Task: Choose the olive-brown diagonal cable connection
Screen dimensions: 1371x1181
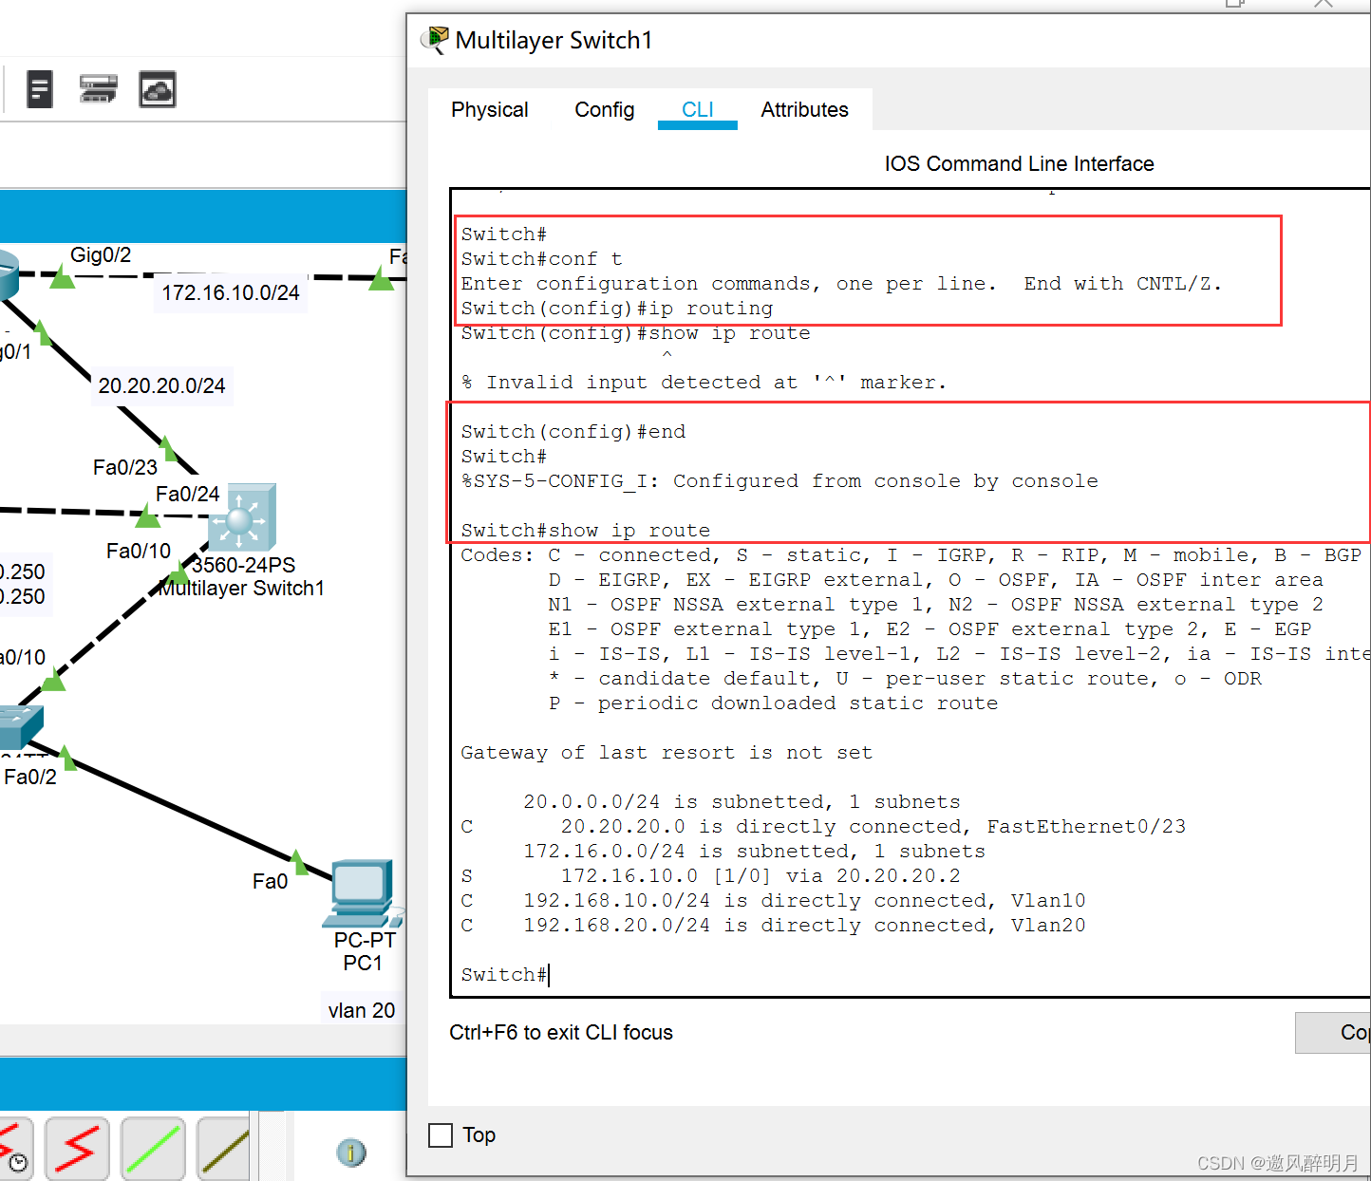Action: click(x=225, y=1149)
